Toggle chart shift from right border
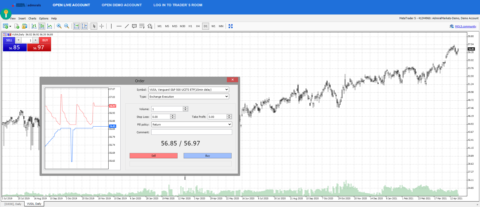 click(x=84, y=26)
